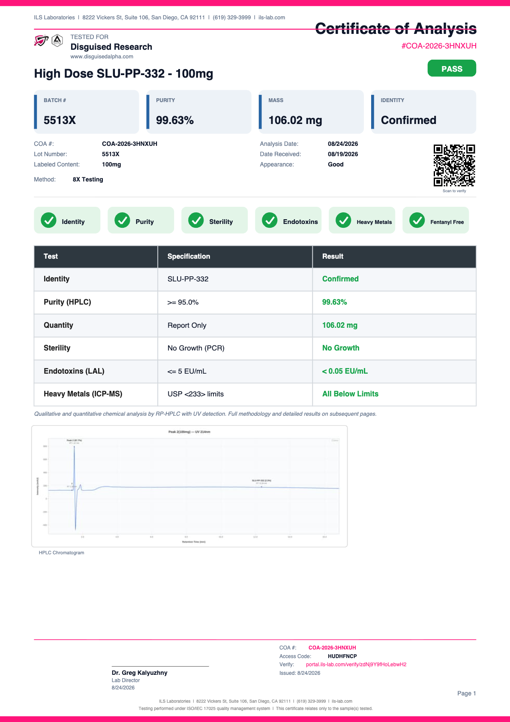Click the All Below Limits result

tap(351, 394)
